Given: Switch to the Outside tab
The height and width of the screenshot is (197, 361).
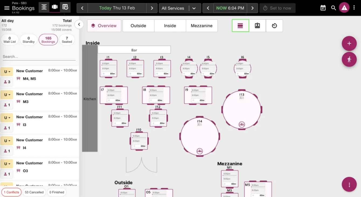Looking at the screenshot, I should click(x=138, y=26).
